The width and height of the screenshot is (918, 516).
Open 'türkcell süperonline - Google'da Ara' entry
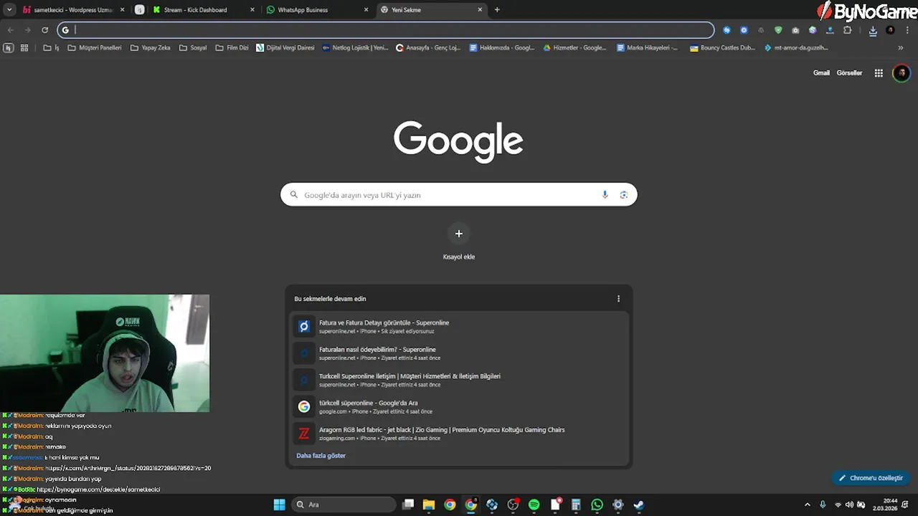(459, 407)
